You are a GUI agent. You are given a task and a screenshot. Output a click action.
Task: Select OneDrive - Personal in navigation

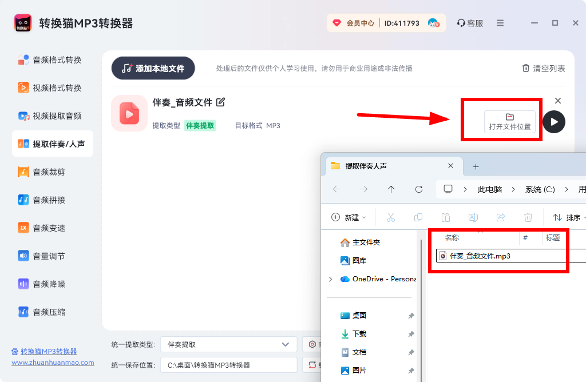pos(378,279)
